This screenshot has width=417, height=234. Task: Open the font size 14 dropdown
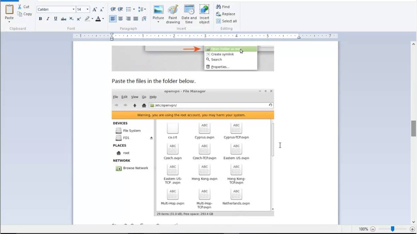pos(87,9)
